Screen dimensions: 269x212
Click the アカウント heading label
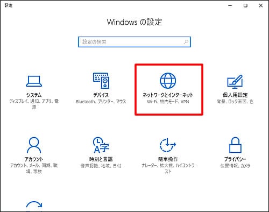pyautogui.click(x=34, y=159)
